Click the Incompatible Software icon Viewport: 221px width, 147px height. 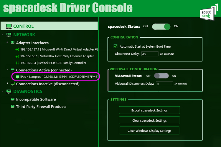[13, 99]
